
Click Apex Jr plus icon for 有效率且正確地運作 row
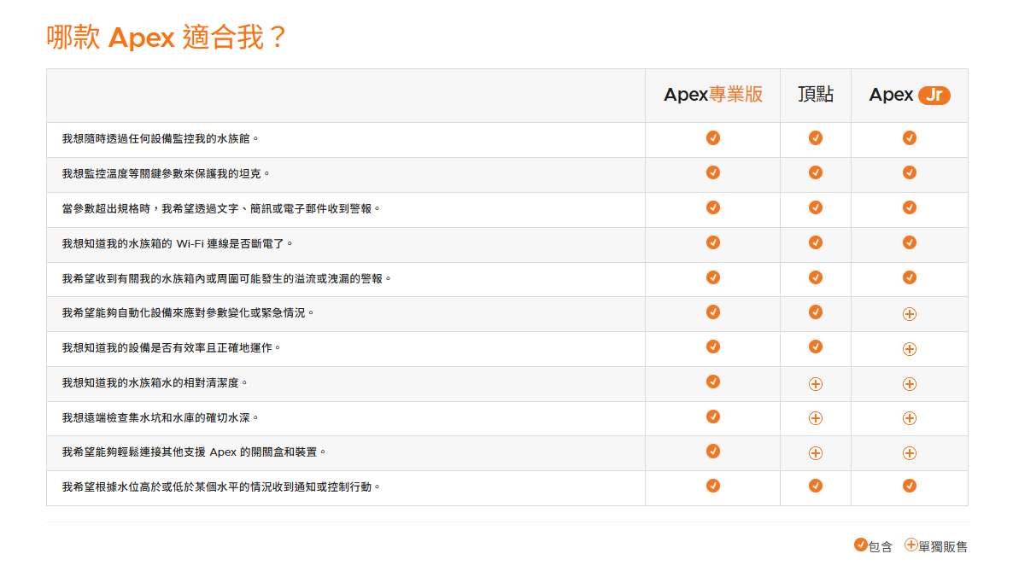click(x=910, y=349)
